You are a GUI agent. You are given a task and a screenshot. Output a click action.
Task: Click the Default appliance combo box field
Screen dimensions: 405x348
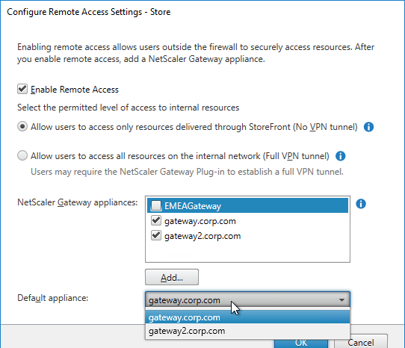(x=247, y=299)
